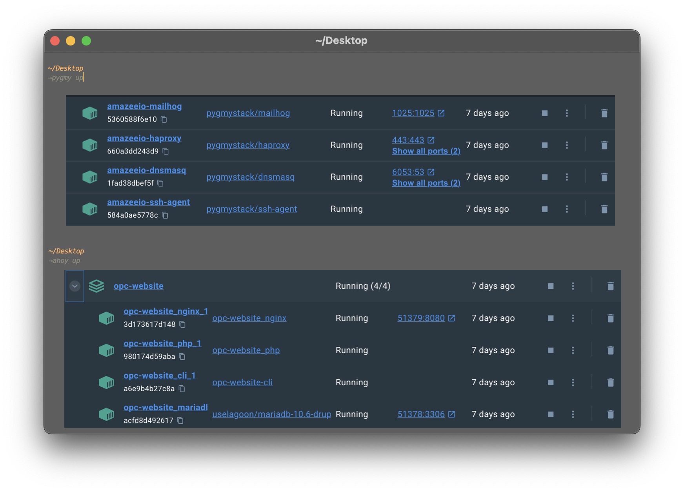Open pygmystack/ssh-agent image link
Image resolution: width=684 pixels, height=492 pixels.
point(252,209)
